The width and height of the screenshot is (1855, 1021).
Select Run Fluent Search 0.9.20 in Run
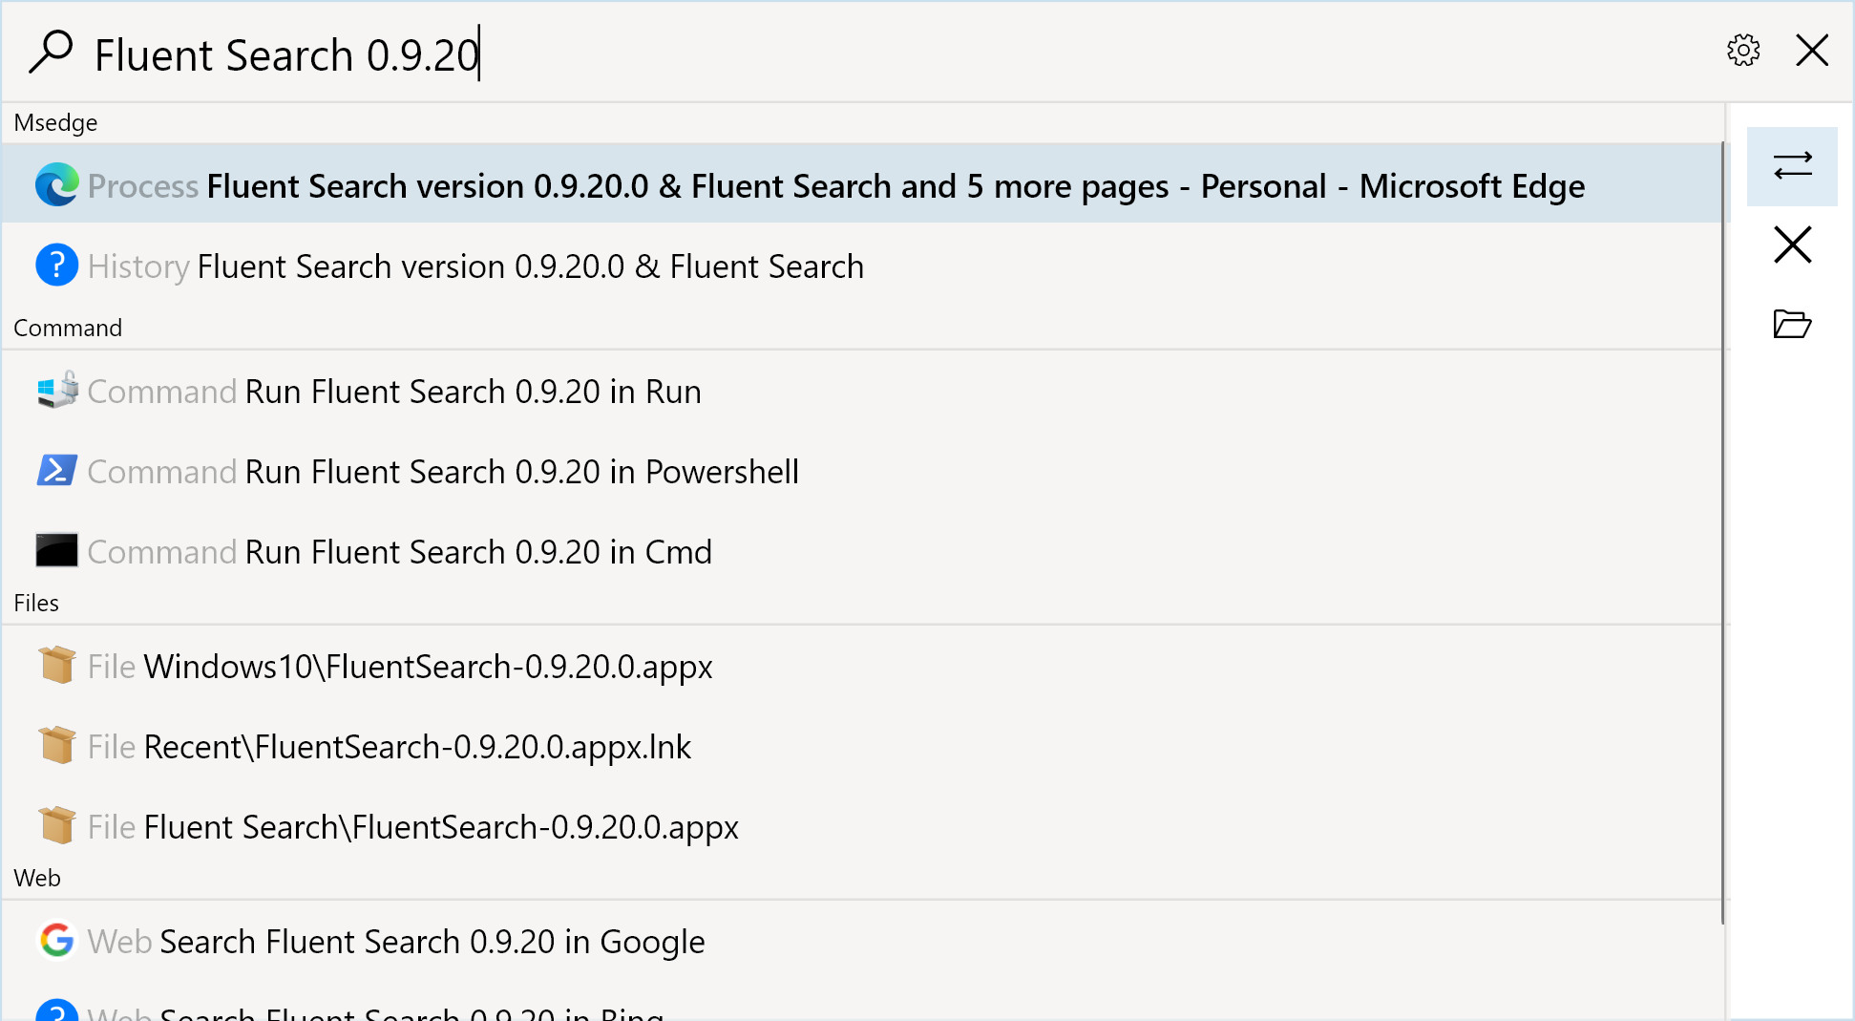[865, 391]
